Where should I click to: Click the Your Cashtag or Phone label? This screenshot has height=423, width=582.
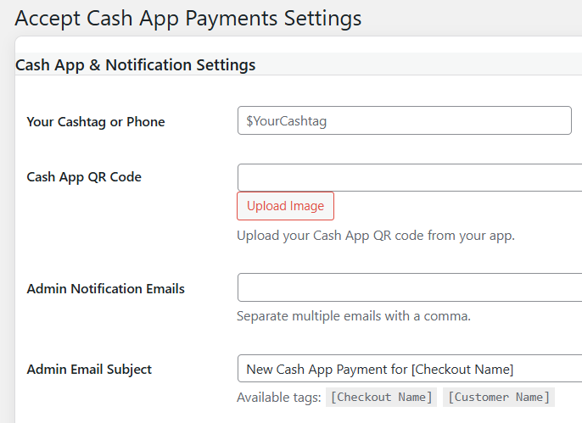click(x=96, y=122)
